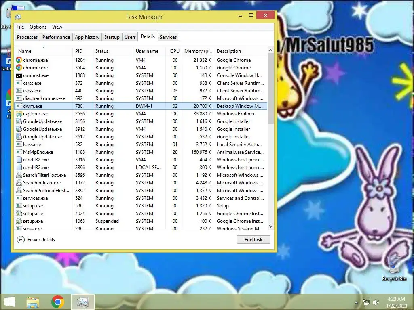The height and width of the screenshot is (310, 414).
Task: Sort by the PID column header
Action: point(82,51)
